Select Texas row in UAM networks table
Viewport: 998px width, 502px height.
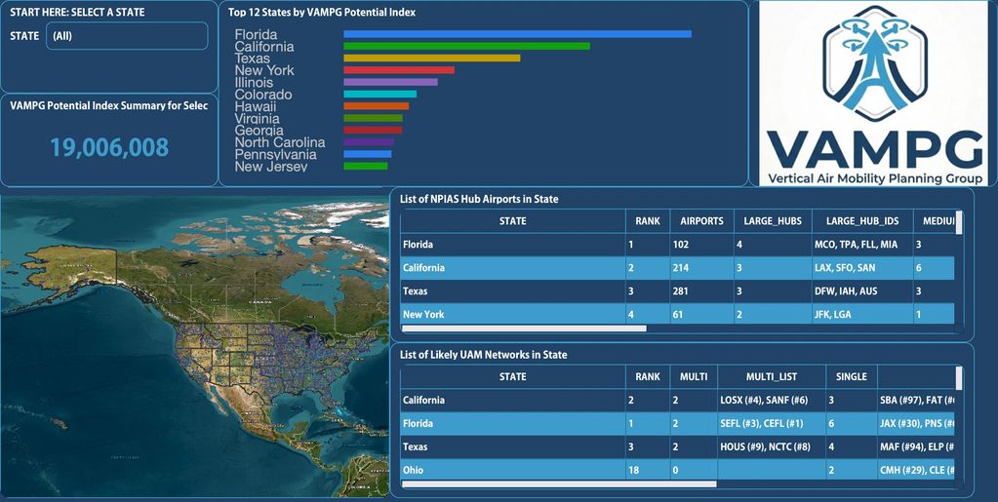tap(678, 446)
